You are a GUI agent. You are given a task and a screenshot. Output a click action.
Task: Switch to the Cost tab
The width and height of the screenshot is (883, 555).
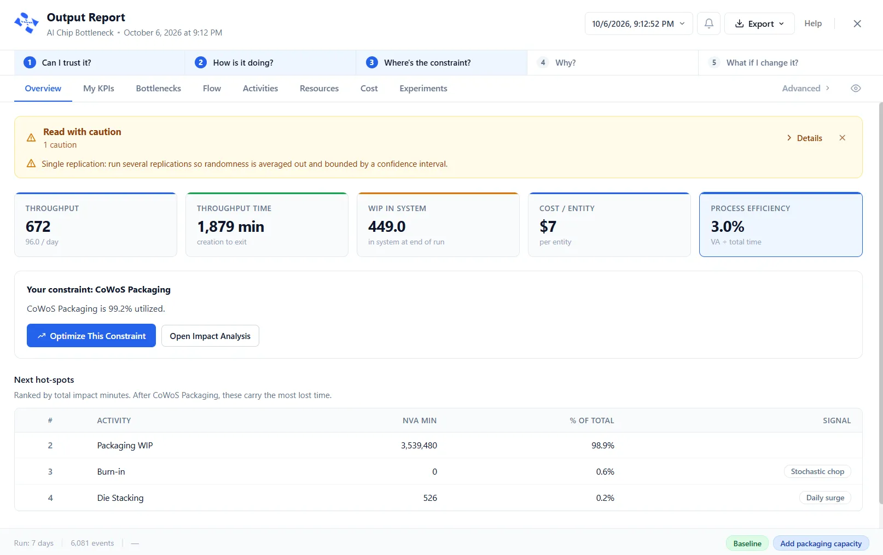369,89
